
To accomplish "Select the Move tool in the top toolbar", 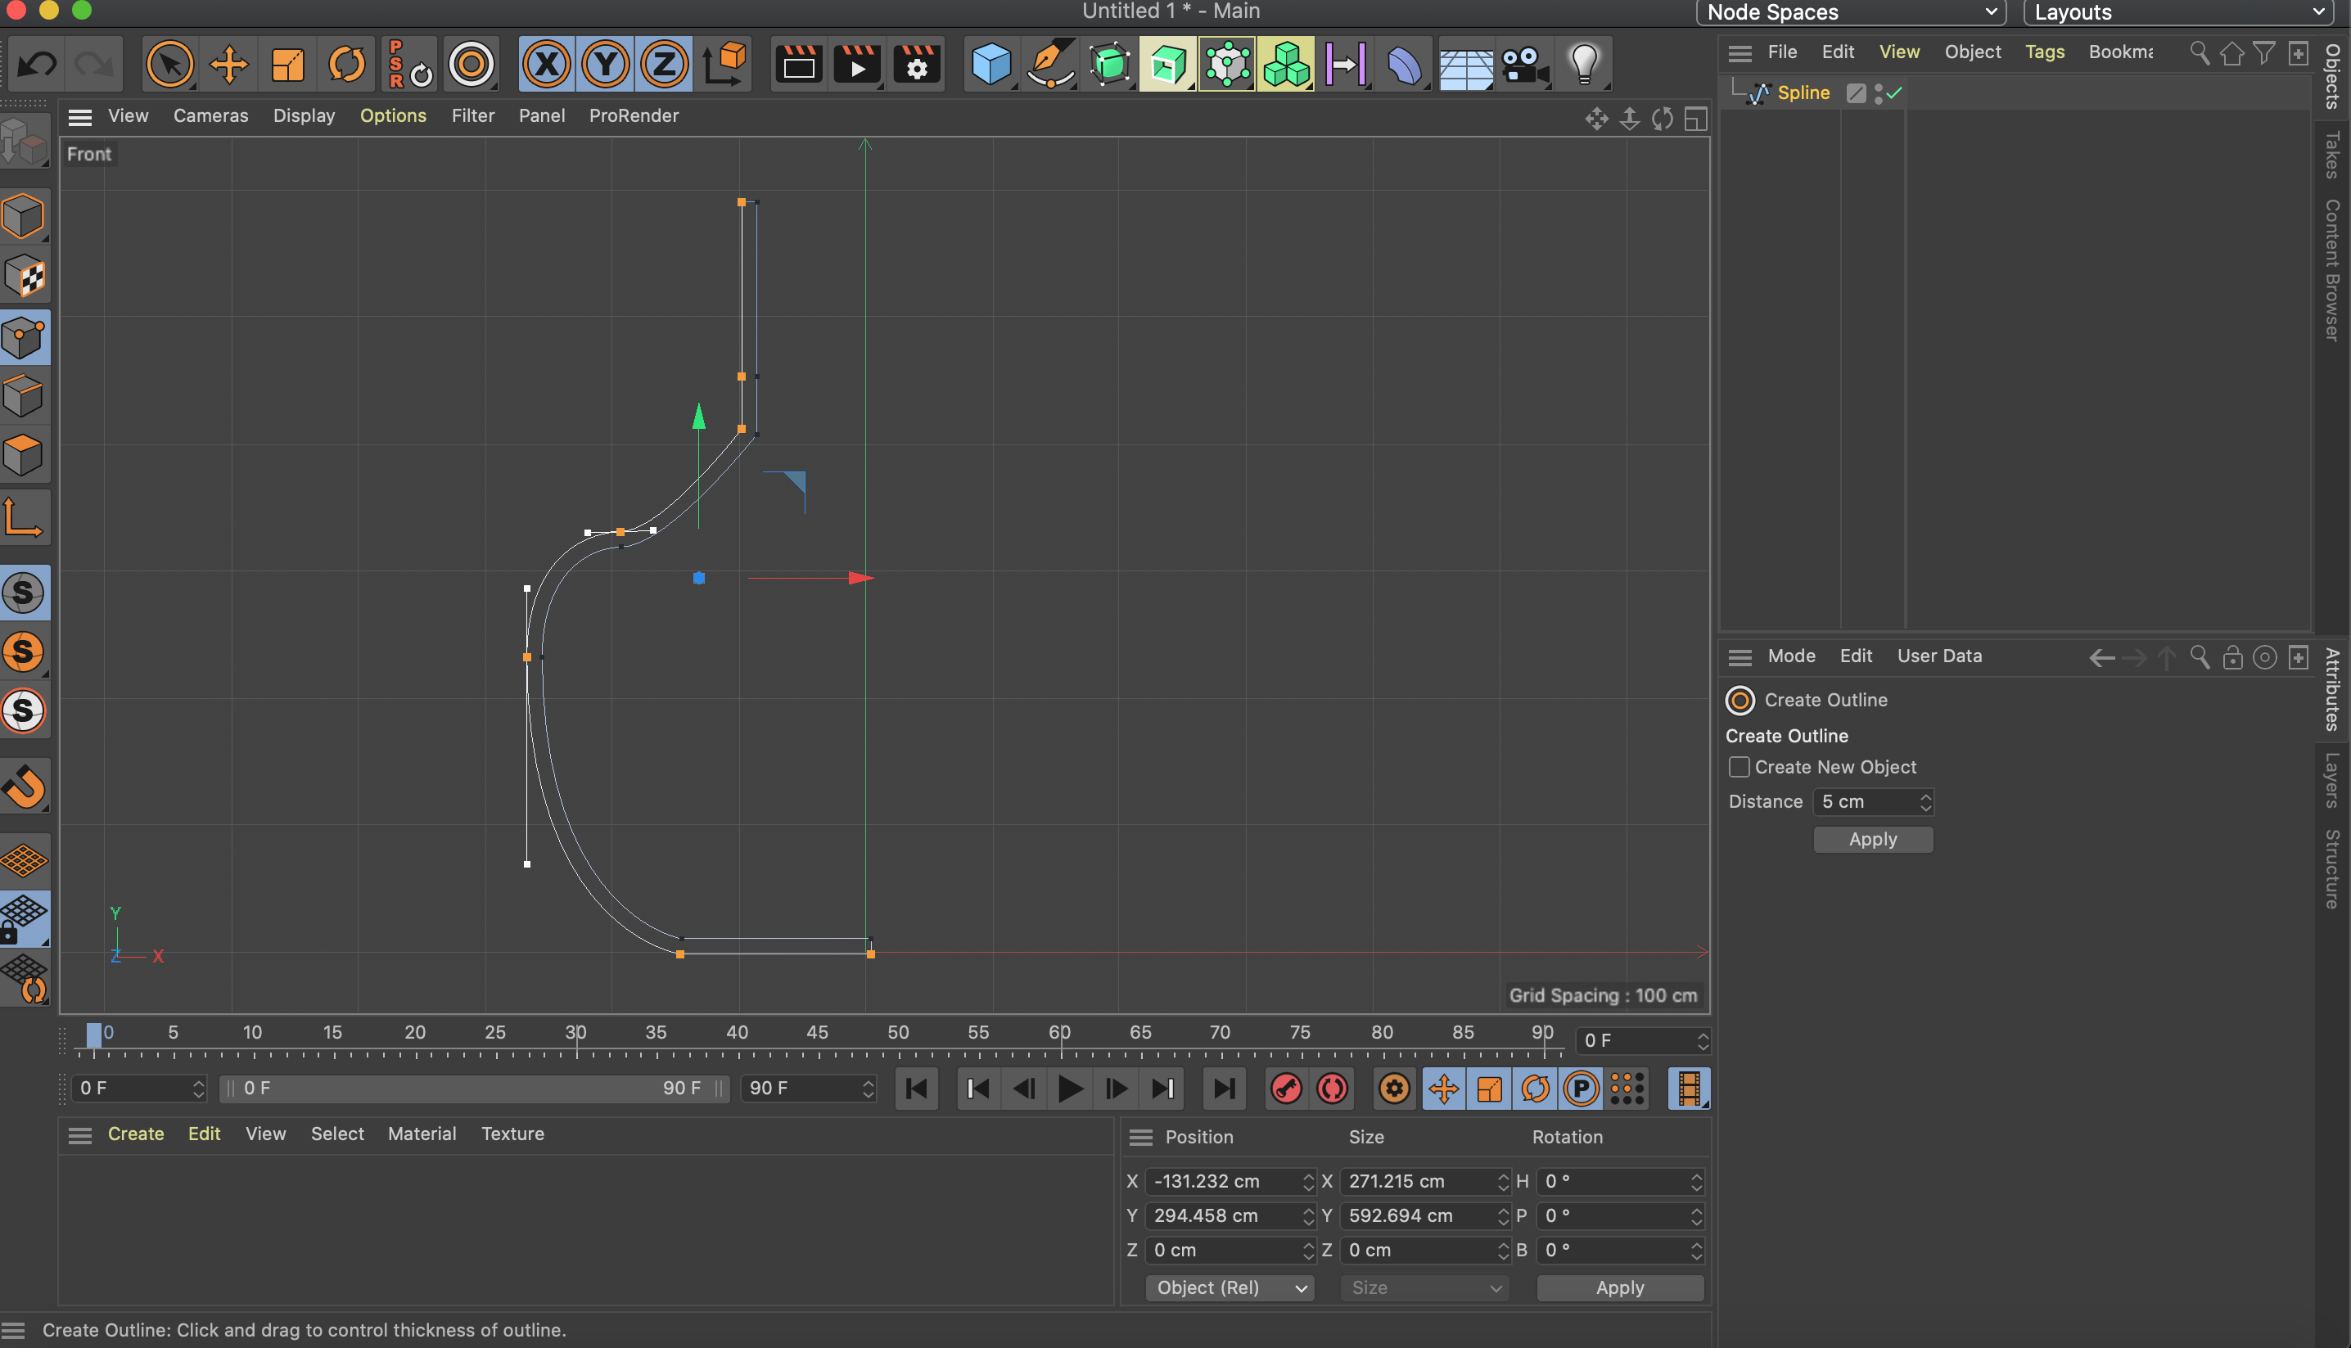I will tap(228, 65).
